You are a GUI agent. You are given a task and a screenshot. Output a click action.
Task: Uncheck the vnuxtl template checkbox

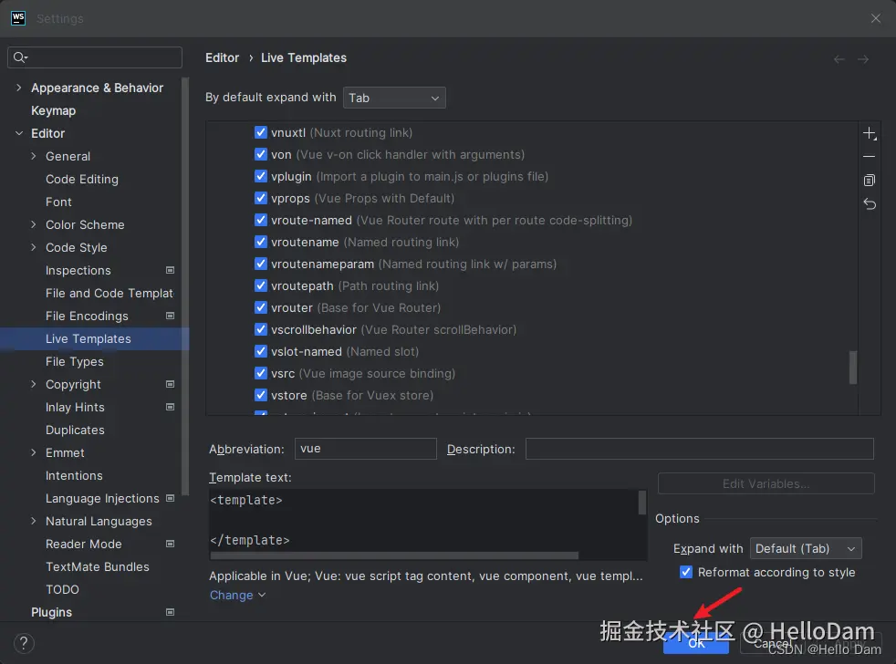click(261, 132)
